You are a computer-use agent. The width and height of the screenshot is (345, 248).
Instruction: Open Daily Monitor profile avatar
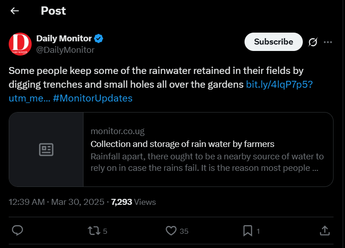pos(20,44)
